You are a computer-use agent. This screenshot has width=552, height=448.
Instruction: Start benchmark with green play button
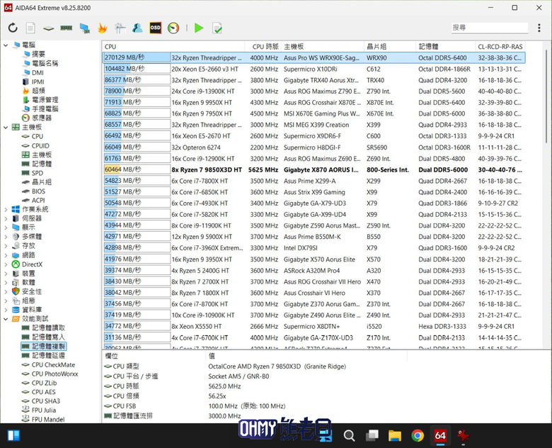pos(199,28)
